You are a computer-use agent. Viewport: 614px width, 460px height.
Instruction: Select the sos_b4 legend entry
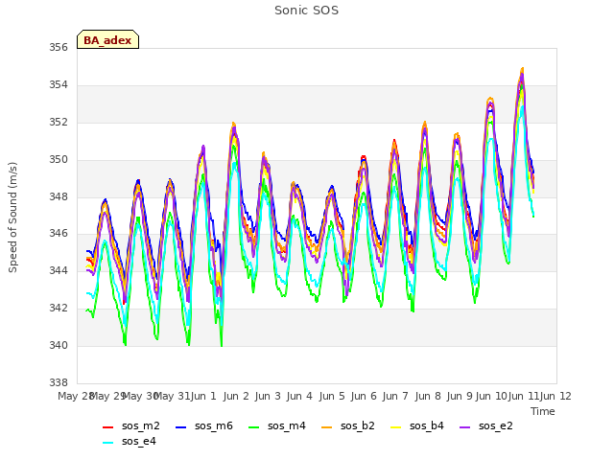click(417, 425)
